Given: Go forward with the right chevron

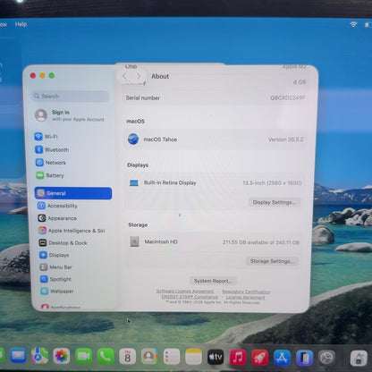Looking at the screenshot, I should pos(139,76).
